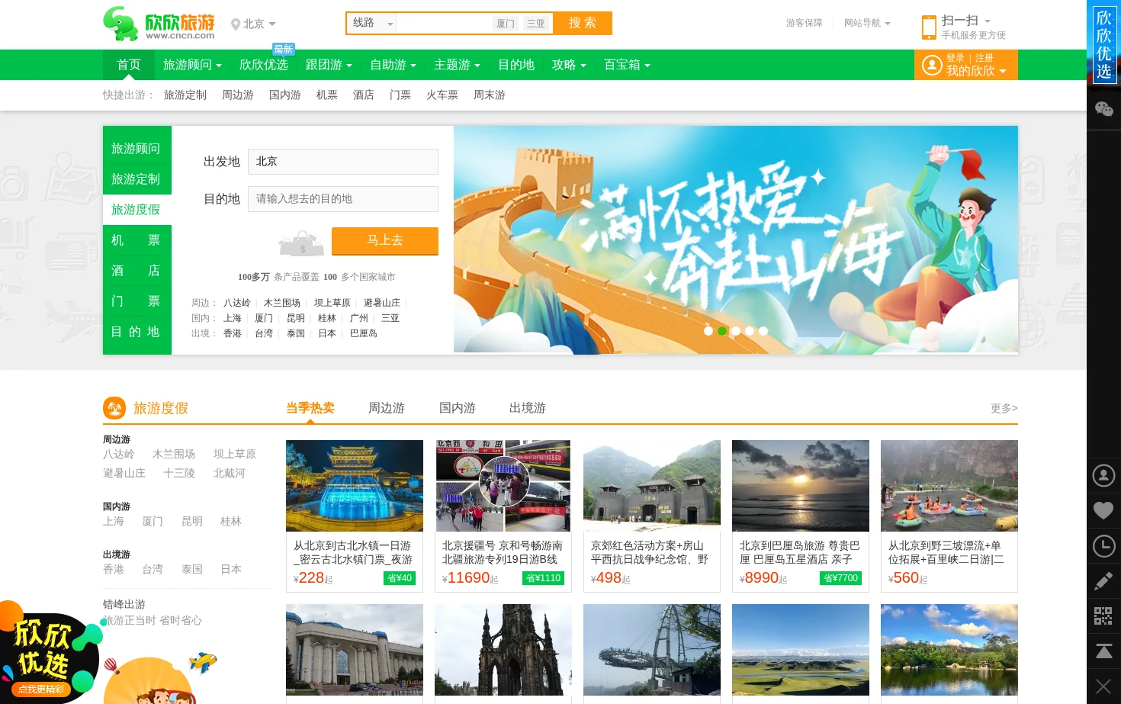Select 旅游定制 in the green side menu
The width and height of the screenshot is (1121, 704).
(137, 179)
